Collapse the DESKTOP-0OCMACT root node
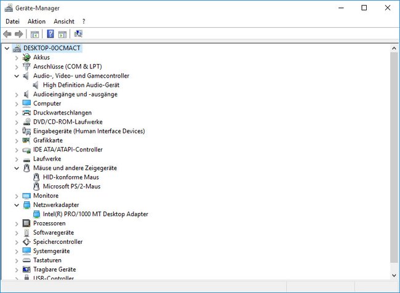400x293 pixels. (x=7, y=48)
